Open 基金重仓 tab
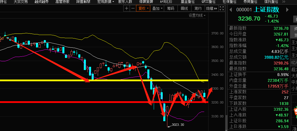 [x=187, y=2]
